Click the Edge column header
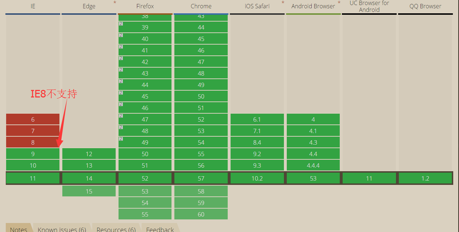The height and width of the screenshot is (232, 459). tap(89, 6)
